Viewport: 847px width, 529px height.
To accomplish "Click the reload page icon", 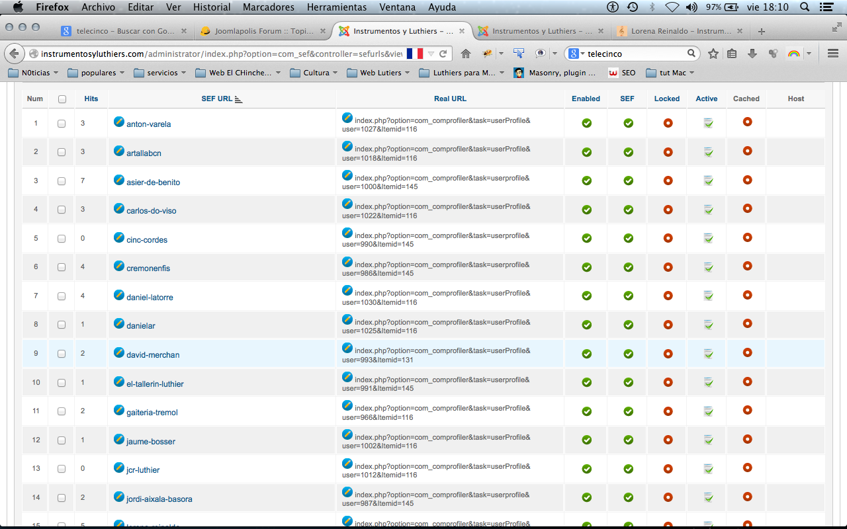I will point(443,54).
